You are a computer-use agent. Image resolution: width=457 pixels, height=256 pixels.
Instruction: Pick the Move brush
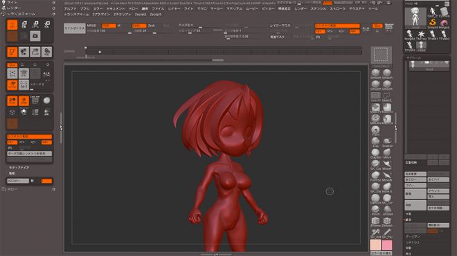coord(387,153)
